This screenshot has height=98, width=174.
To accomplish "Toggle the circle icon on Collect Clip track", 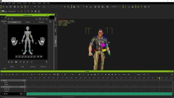I will pyautogui.click(x=25, y=89).
